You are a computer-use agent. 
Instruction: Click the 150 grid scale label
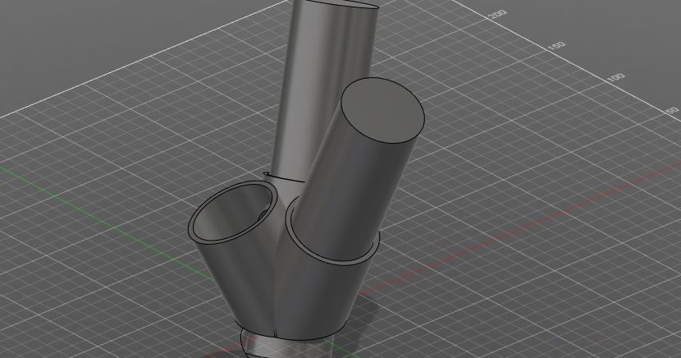tap(558, 45)
